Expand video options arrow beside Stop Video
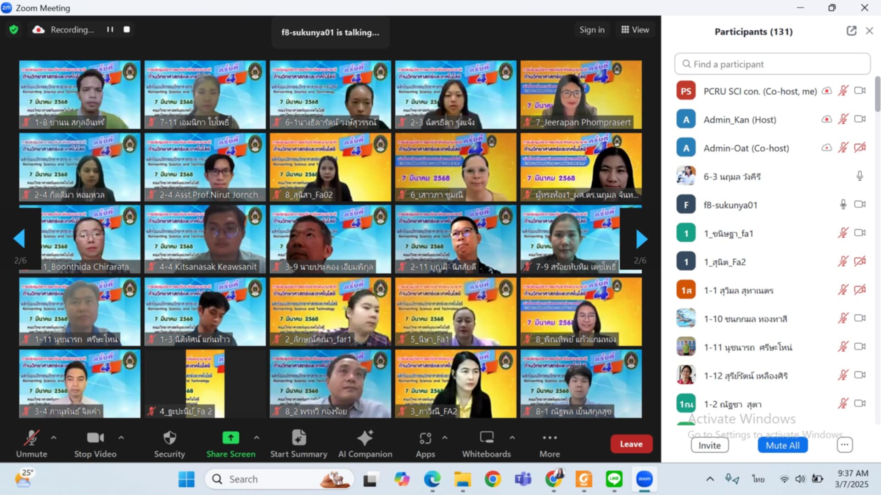This screenshot has height=495, width=881. pyautogui.click(x=121, y=438)
